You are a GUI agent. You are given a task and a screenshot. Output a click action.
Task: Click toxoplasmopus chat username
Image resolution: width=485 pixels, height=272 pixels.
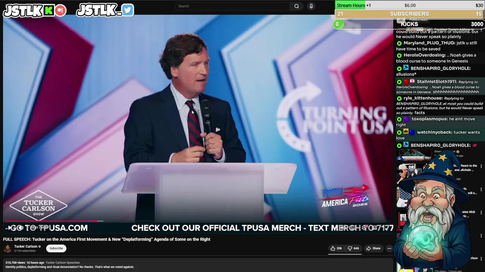pos(429,119)
